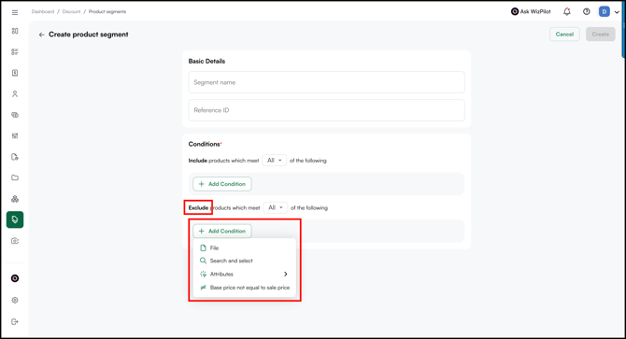Click the logout icon at sidebar bottom
Image resolution: width=626 pixels, height=339 pixels.
pyautogui.click(x=15, y=322)
